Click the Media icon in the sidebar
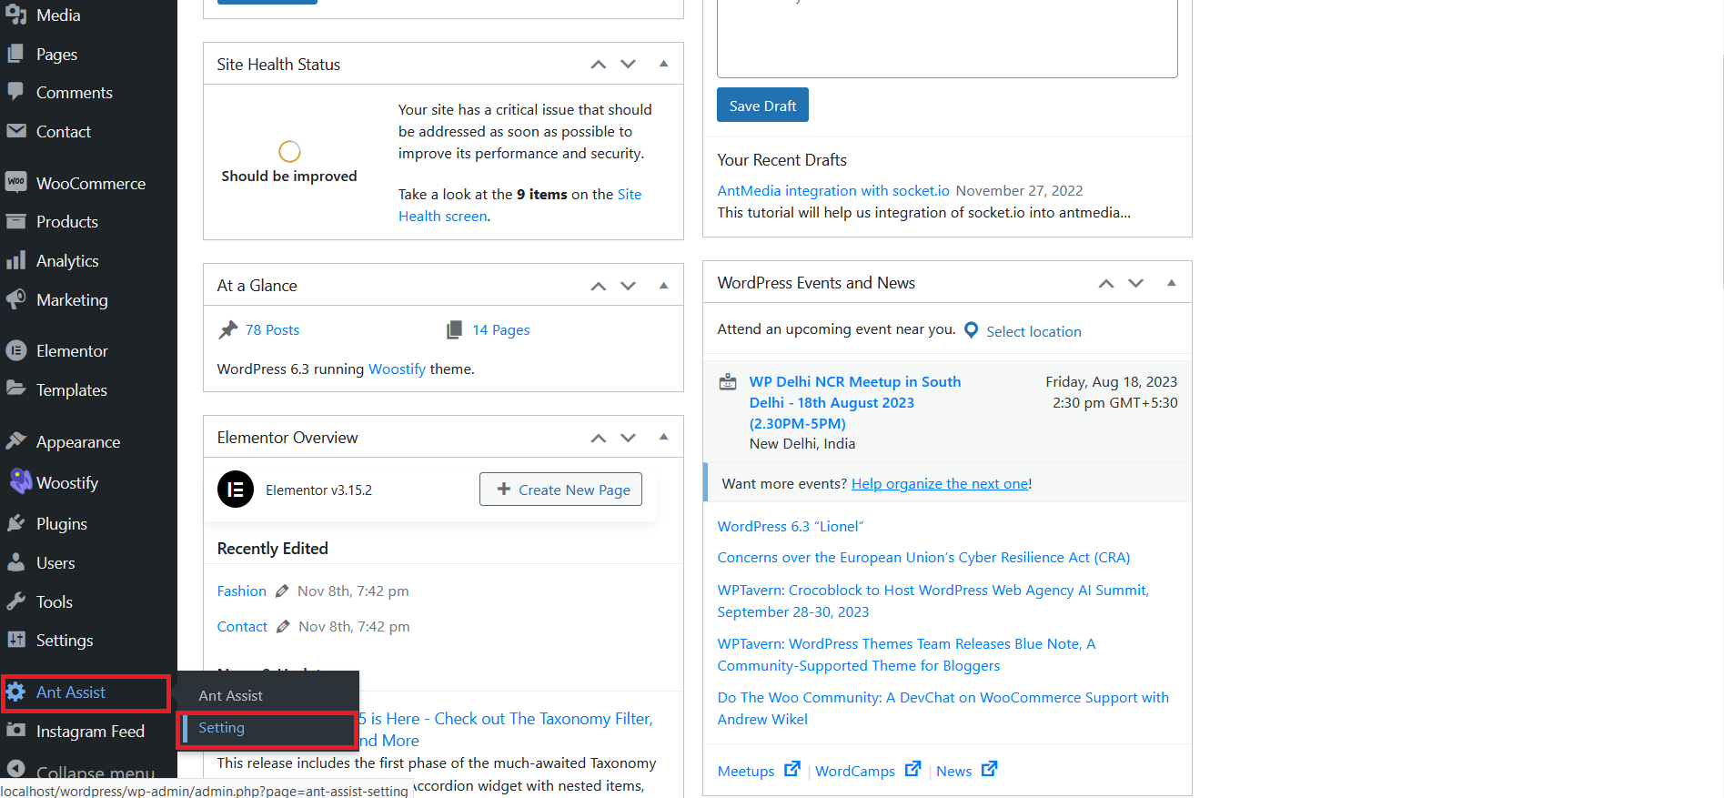 (x=15, y=15)
